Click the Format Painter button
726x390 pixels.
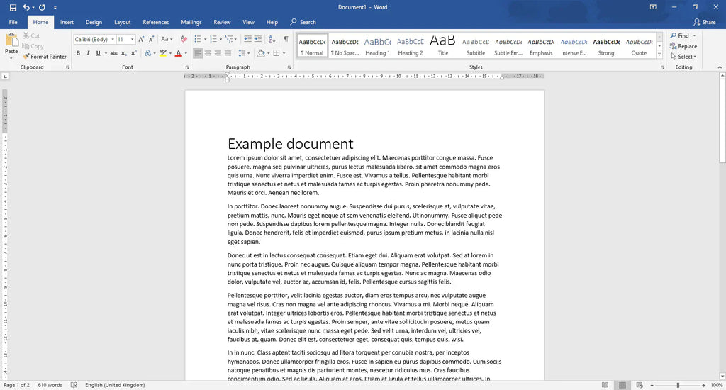coord(45,57)
